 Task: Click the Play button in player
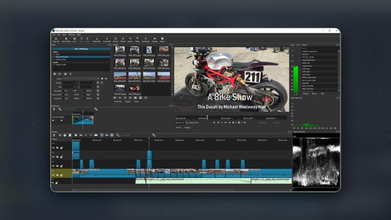click(x=222, y=123)
